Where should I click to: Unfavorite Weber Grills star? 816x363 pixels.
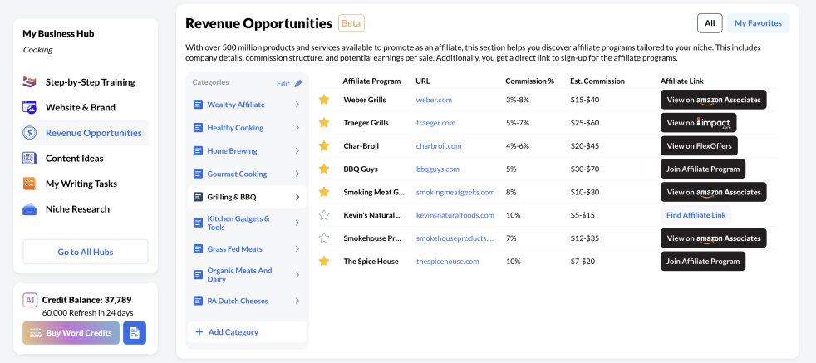coord(324,100)
